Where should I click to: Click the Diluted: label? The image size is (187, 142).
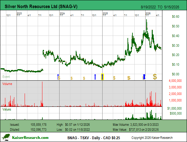15,130
